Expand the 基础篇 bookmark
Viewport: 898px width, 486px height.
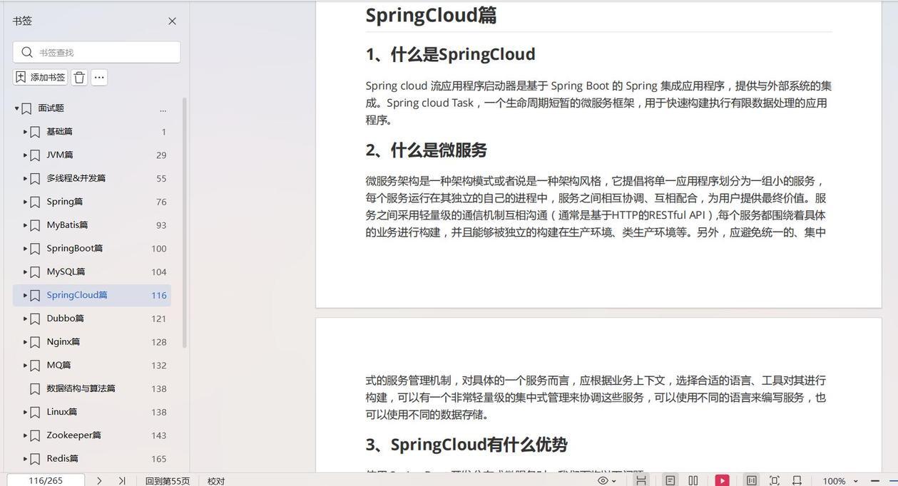tap(25, 132)
